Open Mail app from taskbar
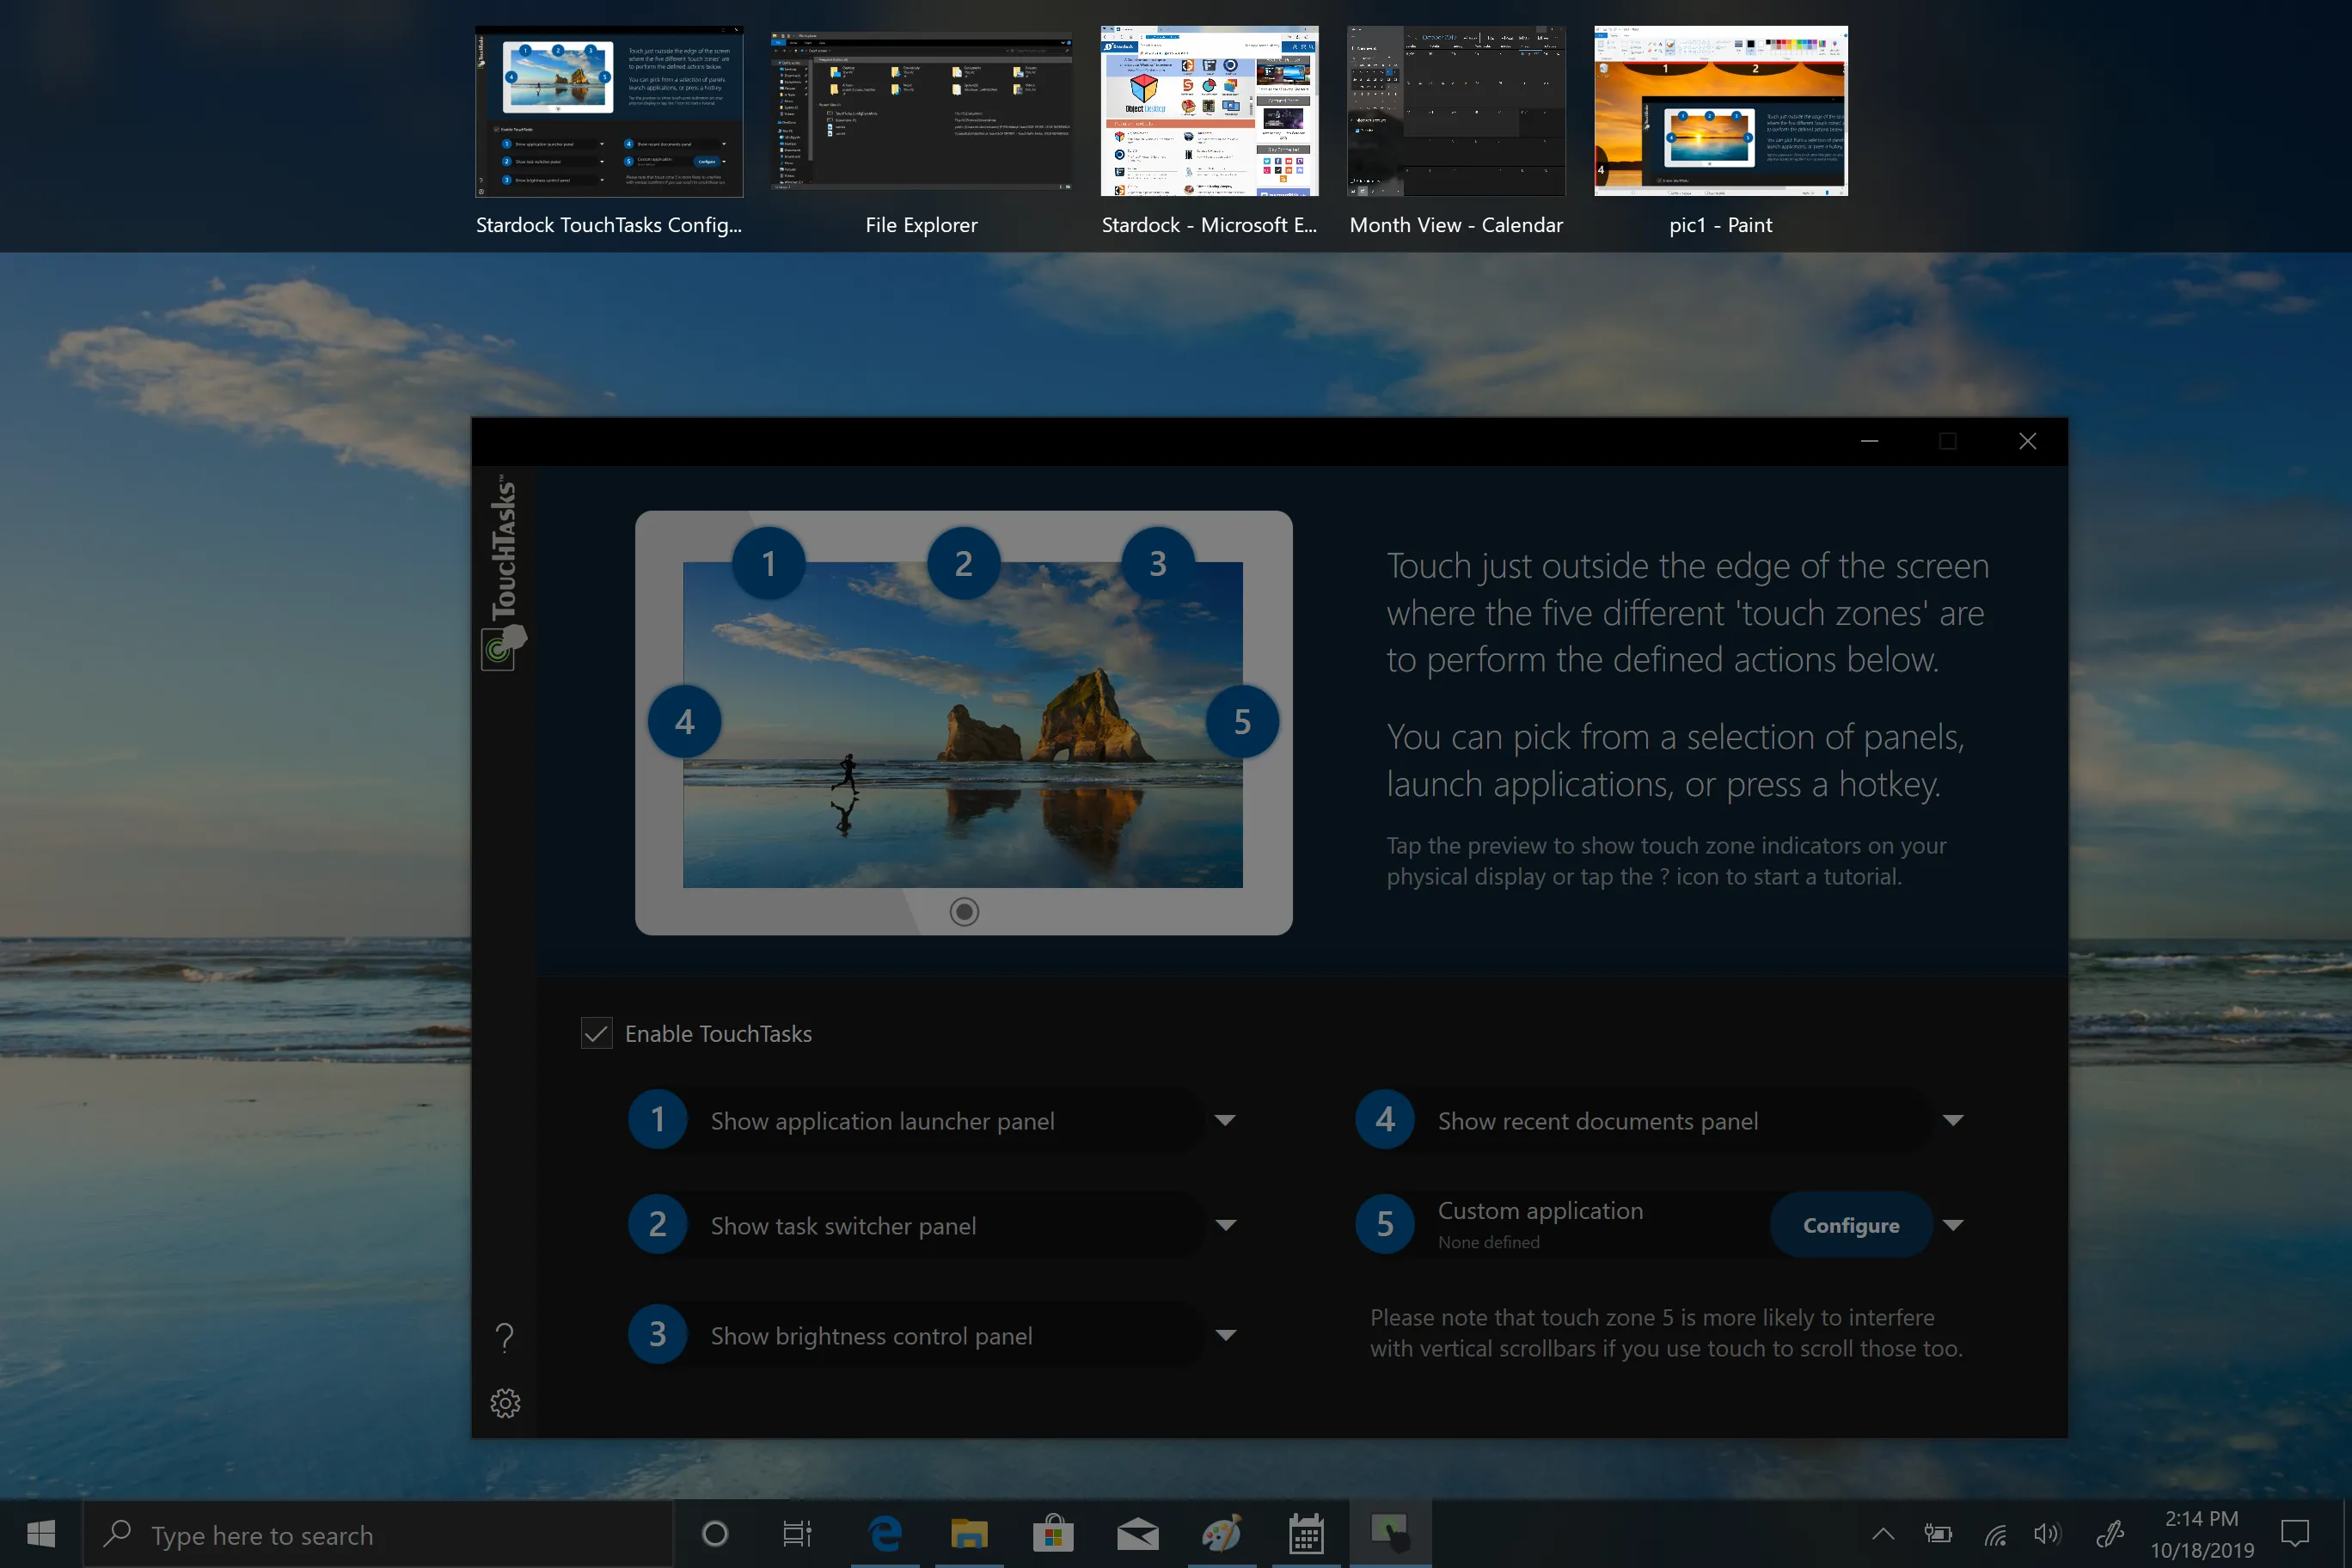Screen dimensions: 2352x1568 (x=1137, y=1533)
